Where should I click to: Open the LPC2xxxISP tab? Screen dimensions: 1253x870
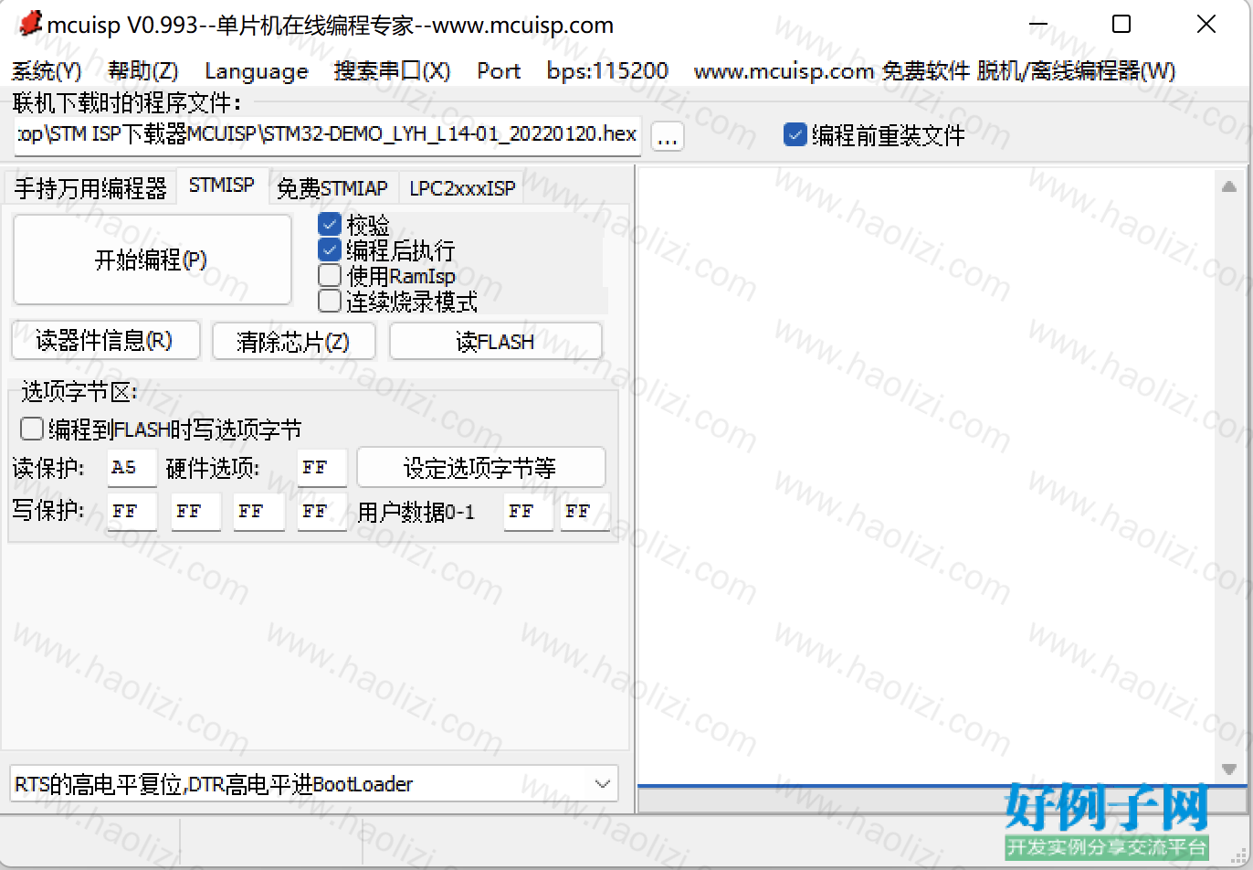[x=463, y=188]
